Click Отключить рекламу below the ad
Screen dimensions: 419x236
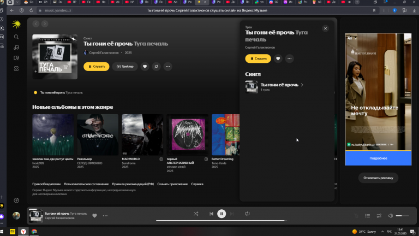point(378,178)
